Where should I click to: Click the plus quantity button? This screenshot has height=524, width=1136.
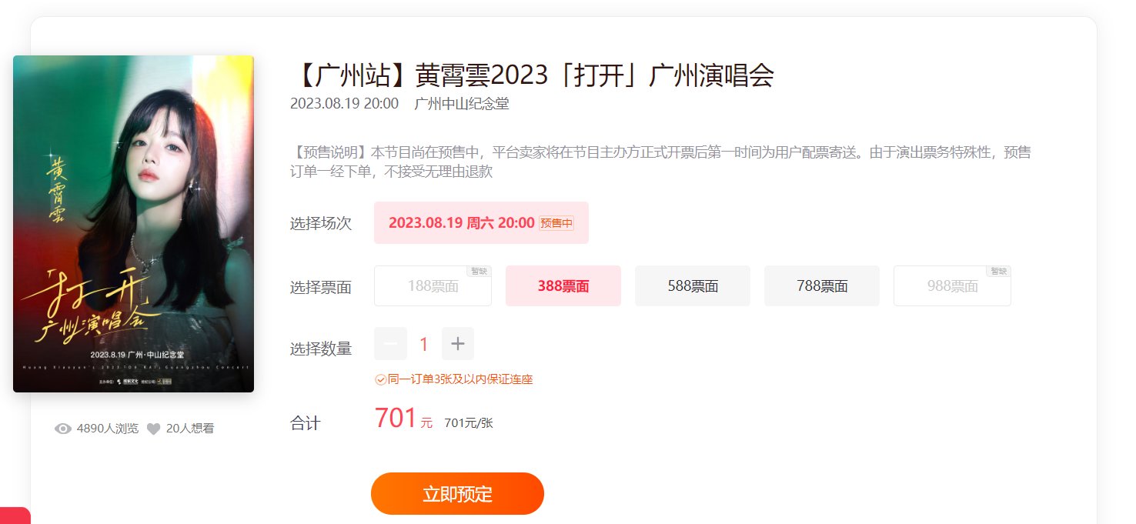coord(458,344)
